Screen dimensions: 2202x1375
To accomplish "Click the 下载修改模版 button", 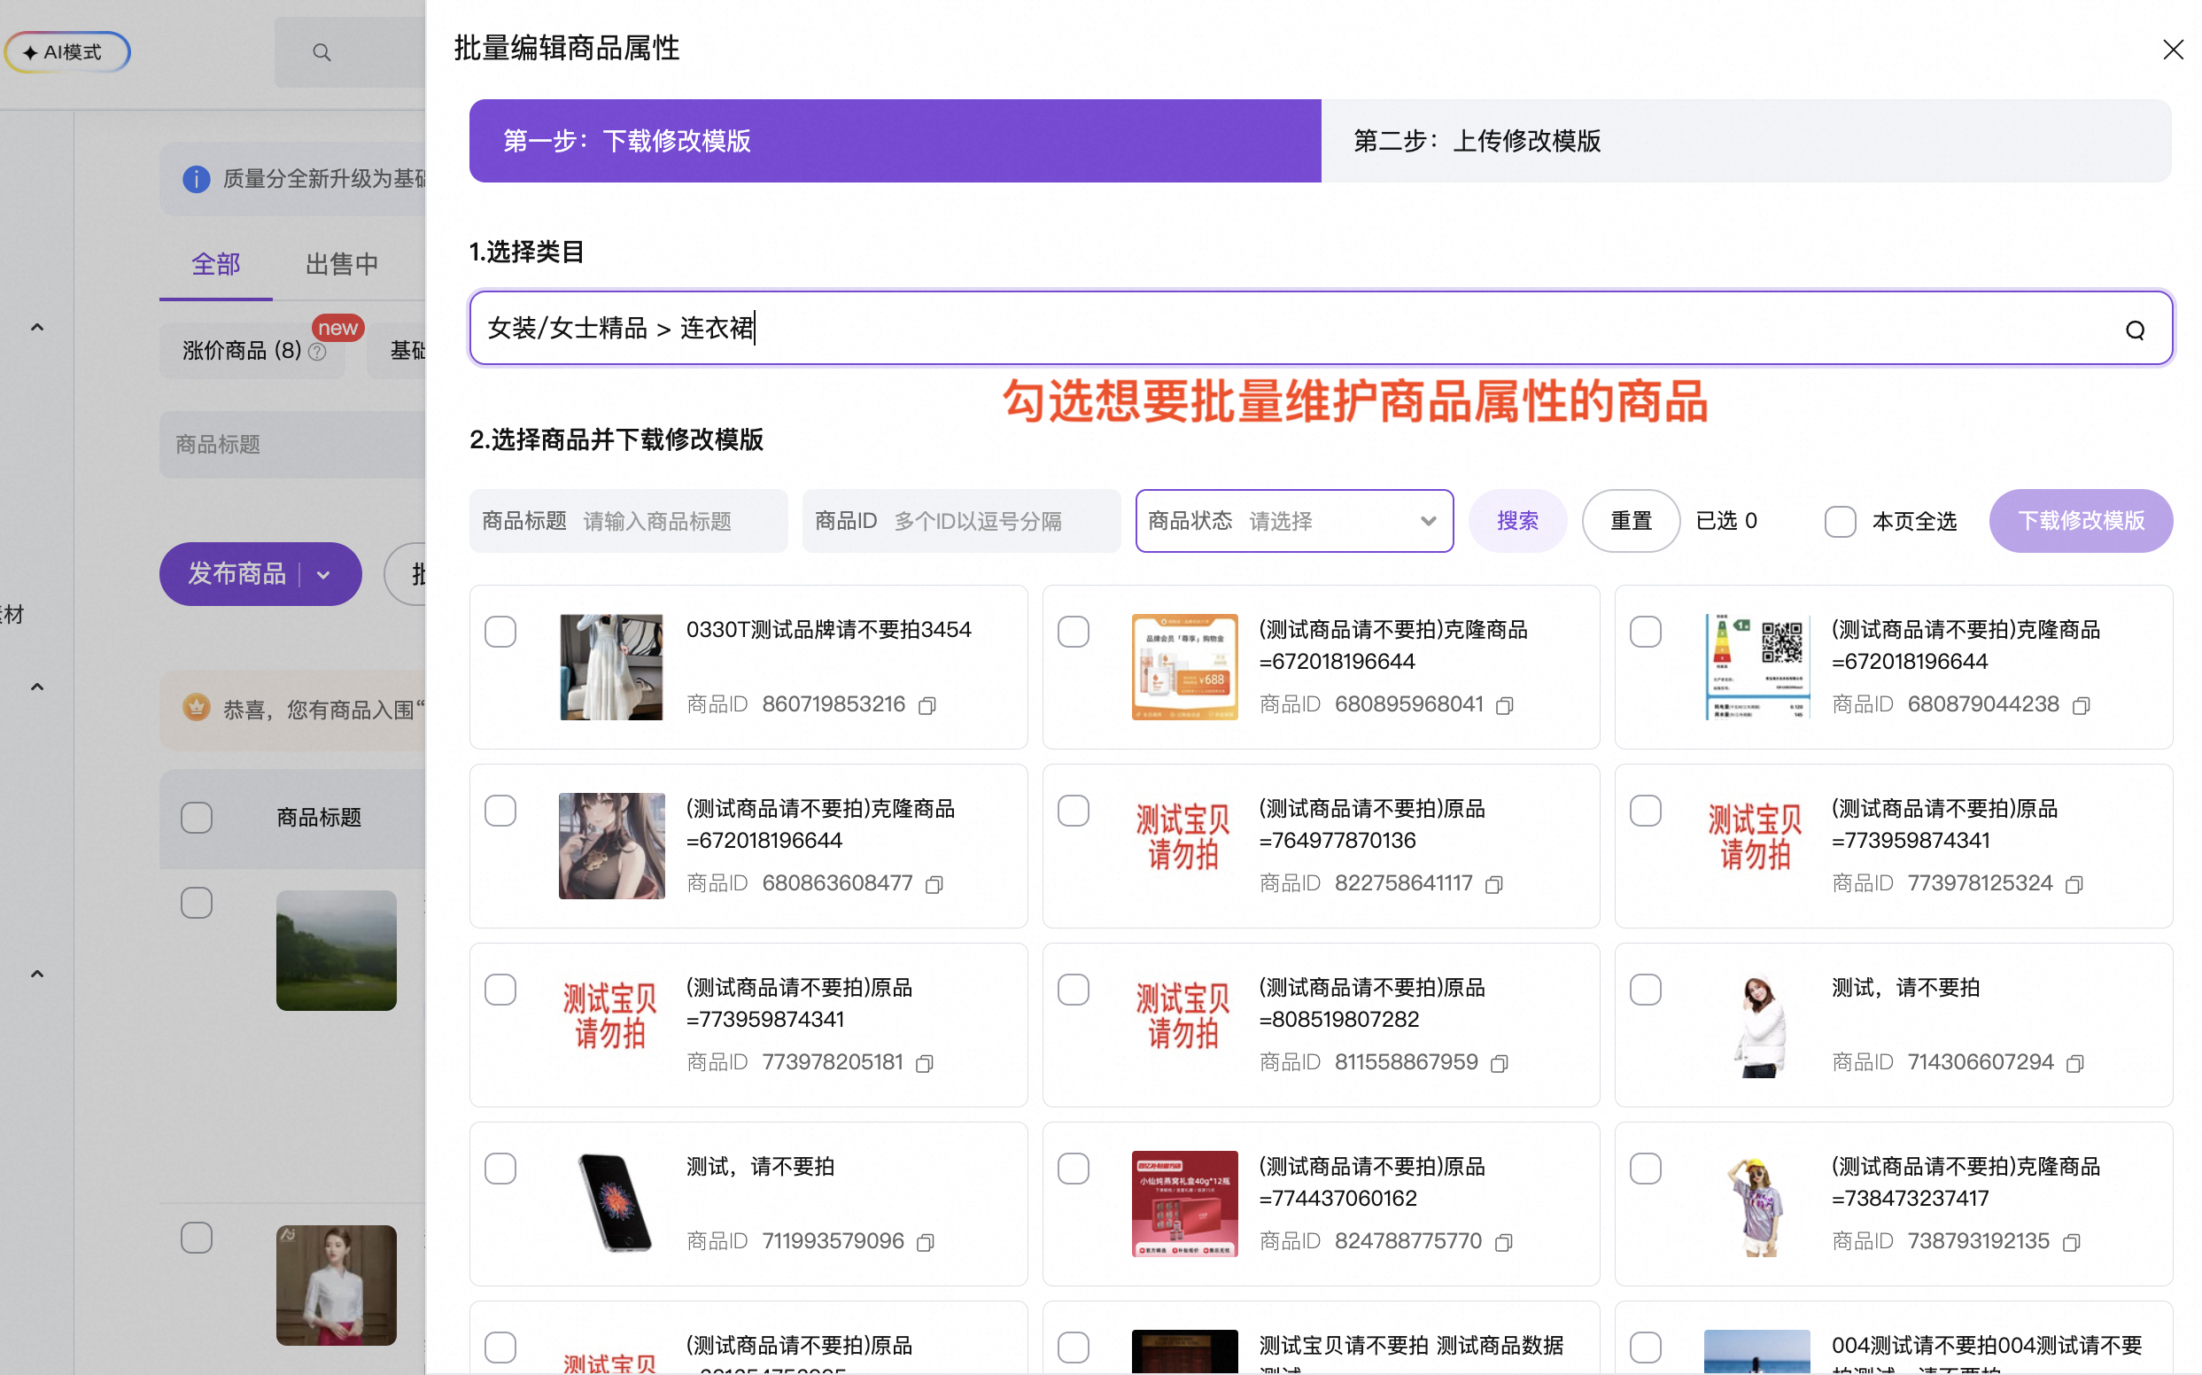I will tap(2080, 521).
